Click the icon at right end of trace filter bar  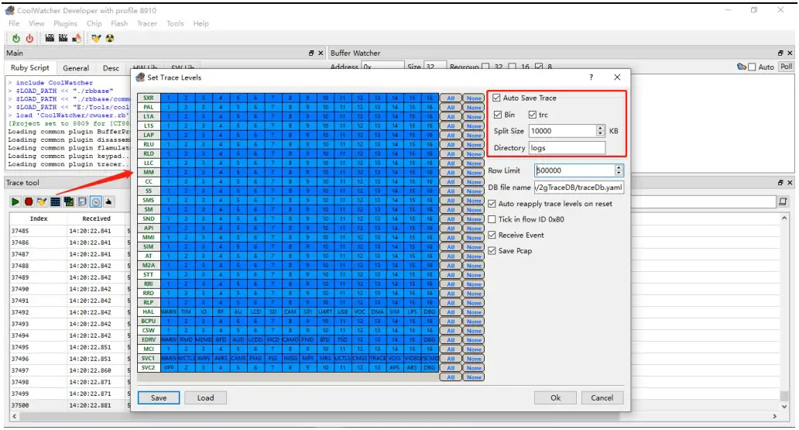pos(784,202)
